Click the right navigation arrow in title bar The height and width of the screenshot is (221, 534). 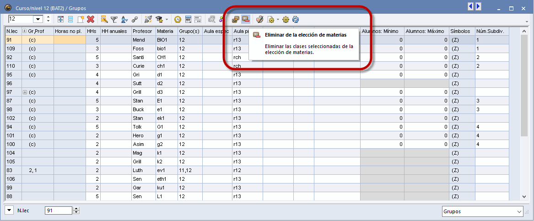pos(478,6)
